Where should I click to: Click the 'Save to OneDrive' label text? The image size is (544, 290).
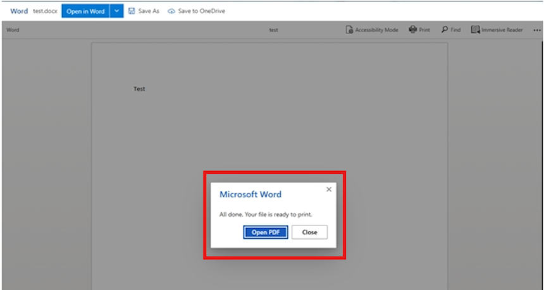pos(202,11)
